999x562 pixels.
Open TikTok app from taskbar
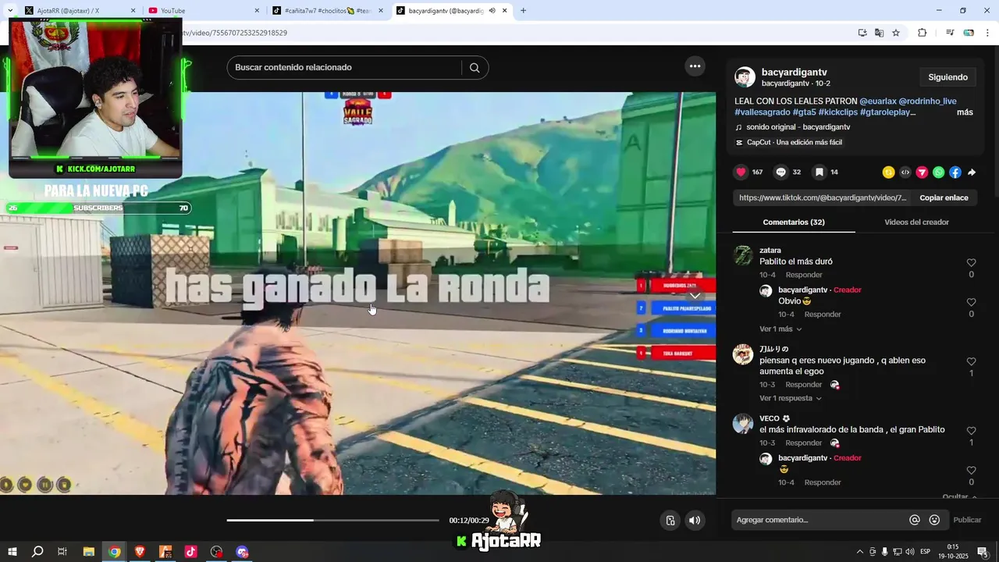pyautogui.click(x=190, y=552)
